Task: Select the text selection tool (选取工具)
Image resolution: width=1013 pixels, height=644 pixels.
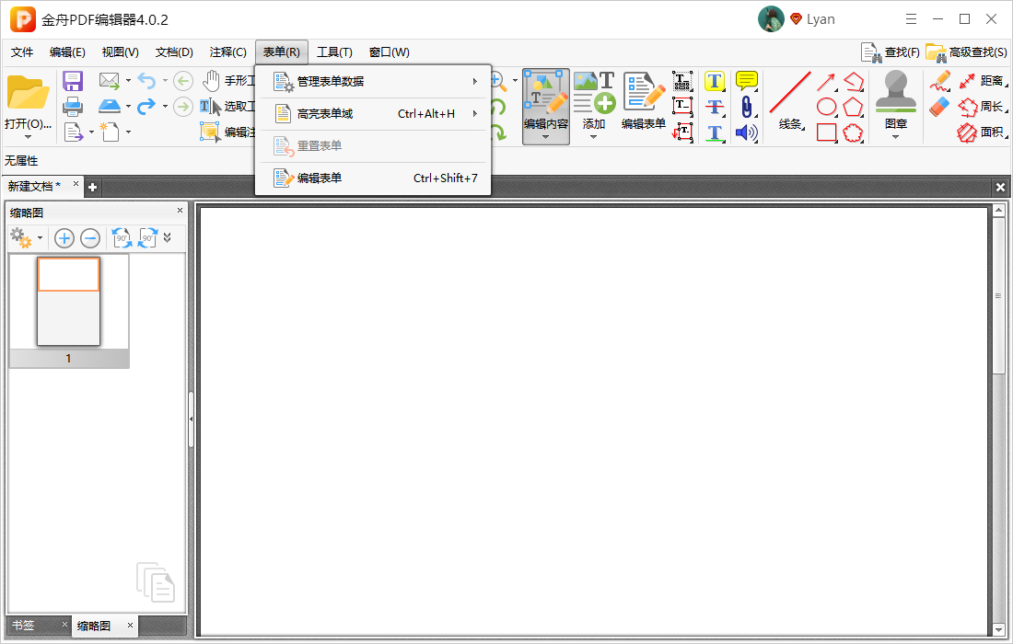Action: tap(228, 107)
